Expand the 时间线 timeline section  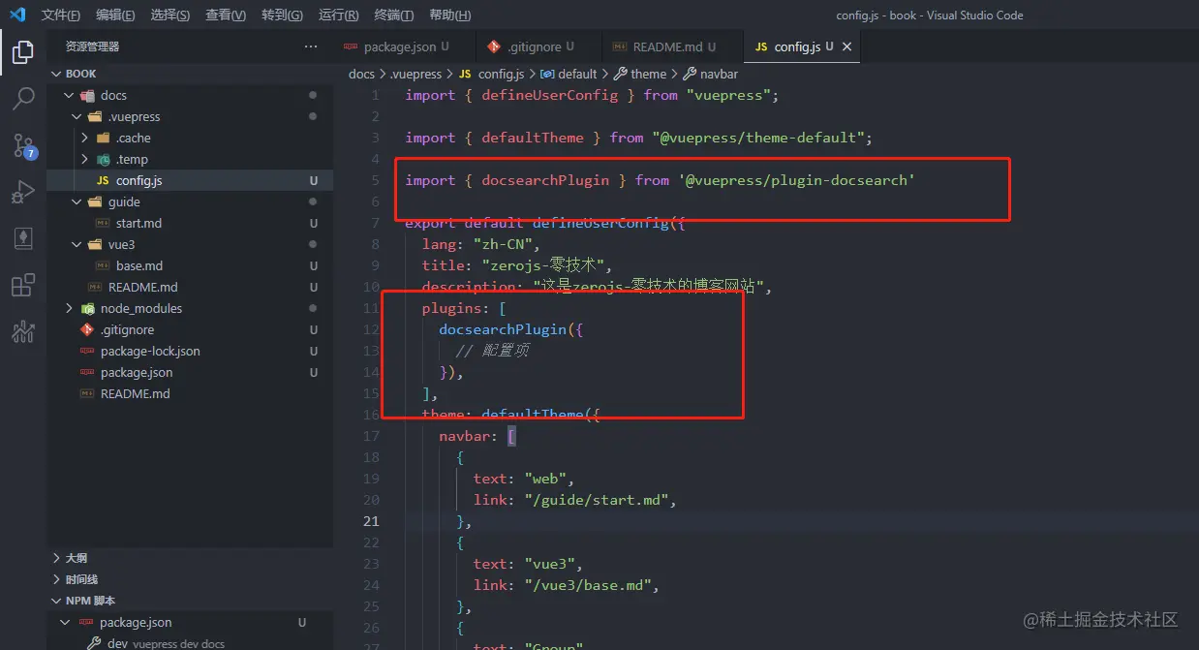56,579
